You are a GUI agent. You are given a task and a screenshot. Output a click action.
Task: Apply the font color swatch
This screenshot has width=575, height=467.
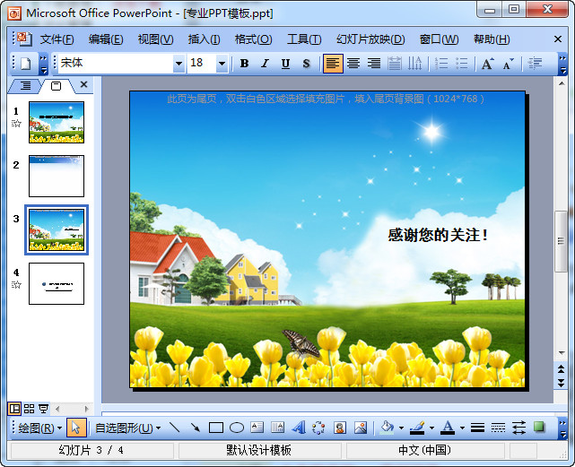(447, 428)
